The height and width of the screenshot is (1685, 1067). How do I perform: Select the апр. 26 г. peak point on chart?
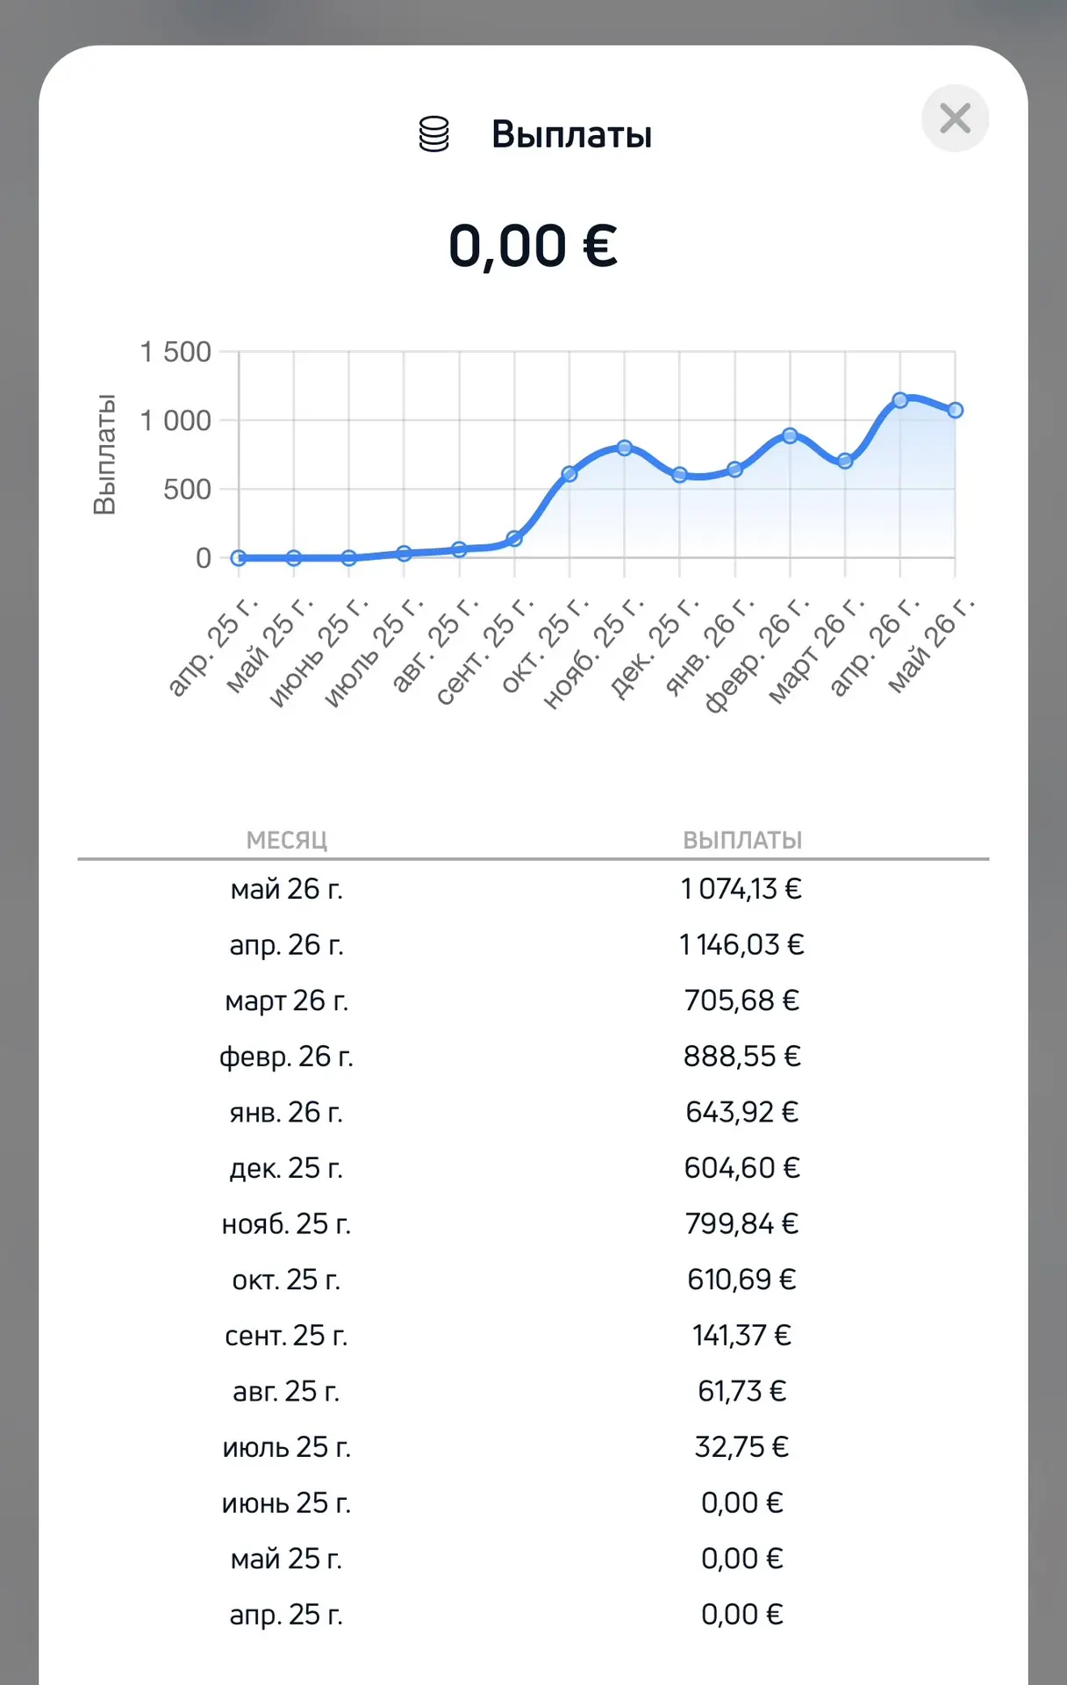pos(899,400)
